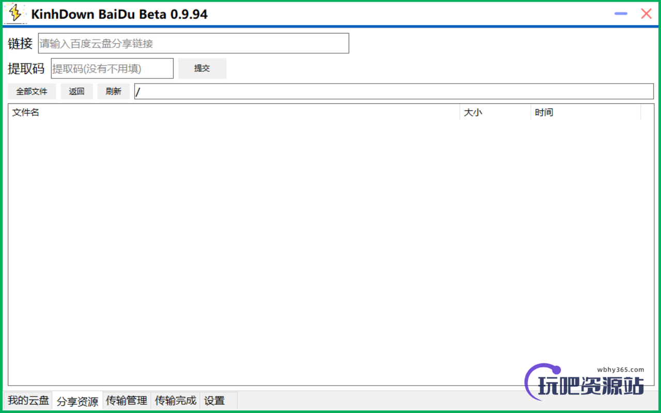
Task: Focus the 链接 share link input field
Action: coord(194,43)
